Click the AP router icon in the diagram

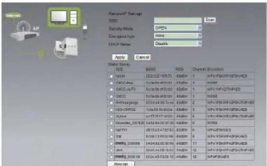[x=25, y=31]
